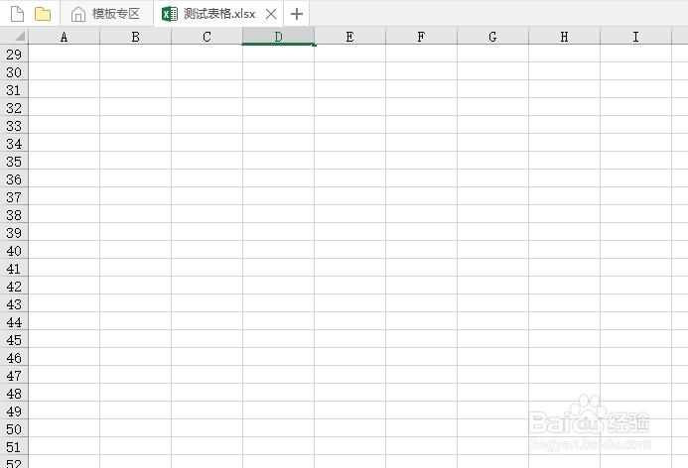688x468 pixels.
Task: Select column C header
Action: click(207, 37)
